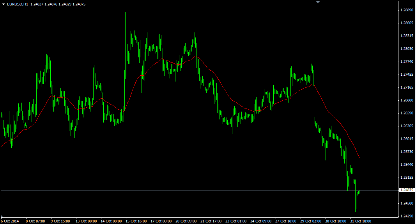Click price level 1.25155 on the scale

[407, 178]
